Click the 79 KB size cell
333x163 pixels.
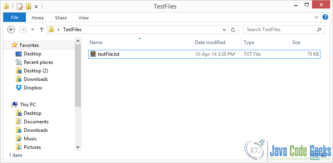point(313,54)
